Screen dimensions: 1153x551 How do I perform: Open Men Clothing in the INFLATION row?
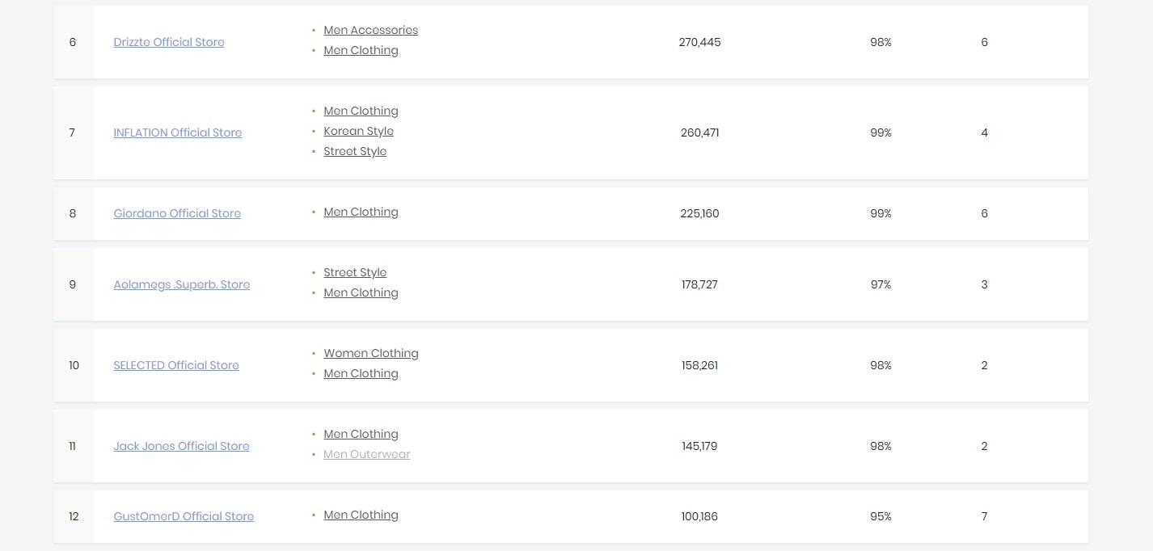click(361, 111)
